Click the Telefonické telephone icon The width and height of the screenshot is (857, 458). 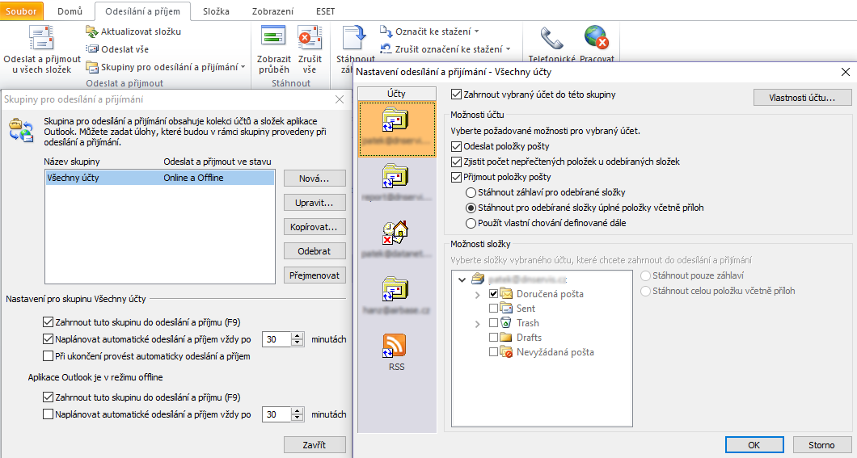(551, 38)
